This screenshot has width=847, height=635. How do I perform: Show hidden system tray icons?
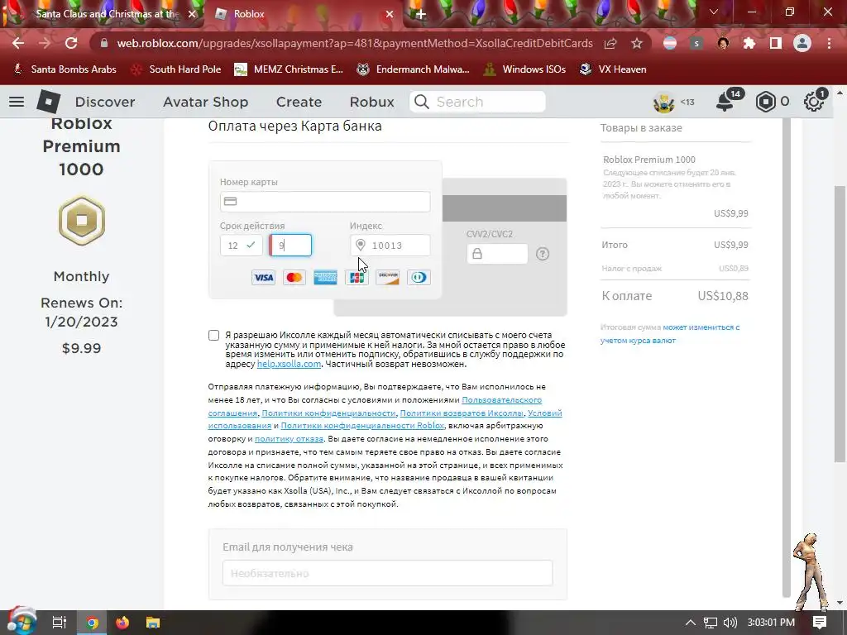coord(691,623)
